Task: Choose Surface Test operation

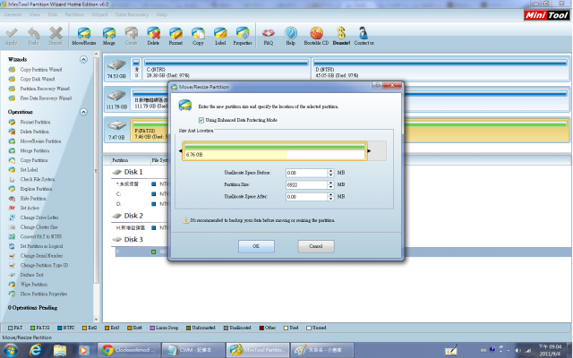Action: pos(31,275)
